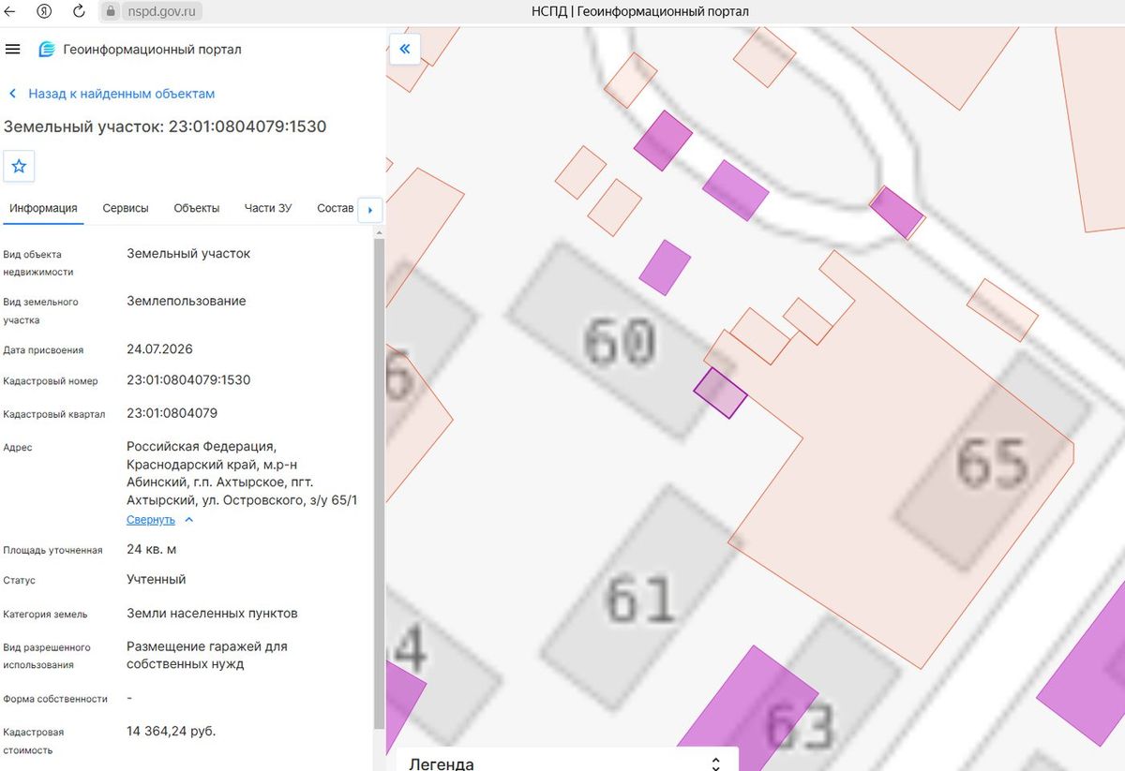Image resolution: width=1125 pixels, height=771 pixels.
Task: Click the Размещение гаражей для собственных нужд value
Action: pos(207,655)
